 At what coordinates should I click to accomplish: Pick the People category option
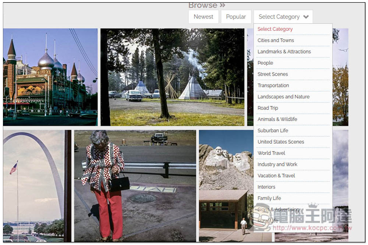pyautogui.click(x=265, y=63)
